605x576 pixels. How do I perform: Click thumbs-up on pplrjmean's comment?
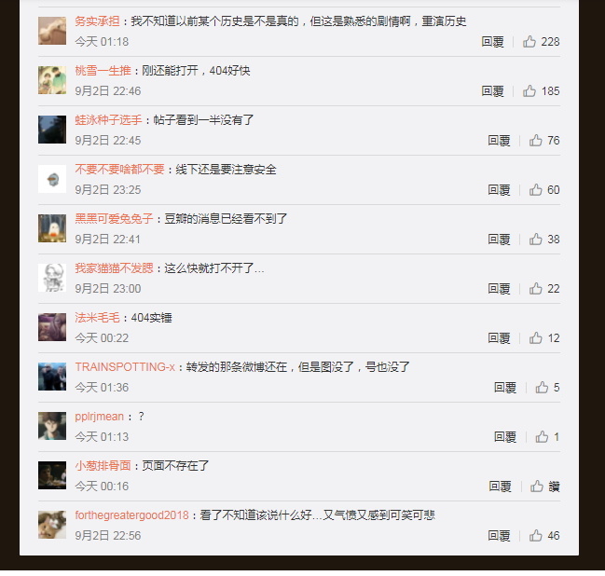pos(547,436)
